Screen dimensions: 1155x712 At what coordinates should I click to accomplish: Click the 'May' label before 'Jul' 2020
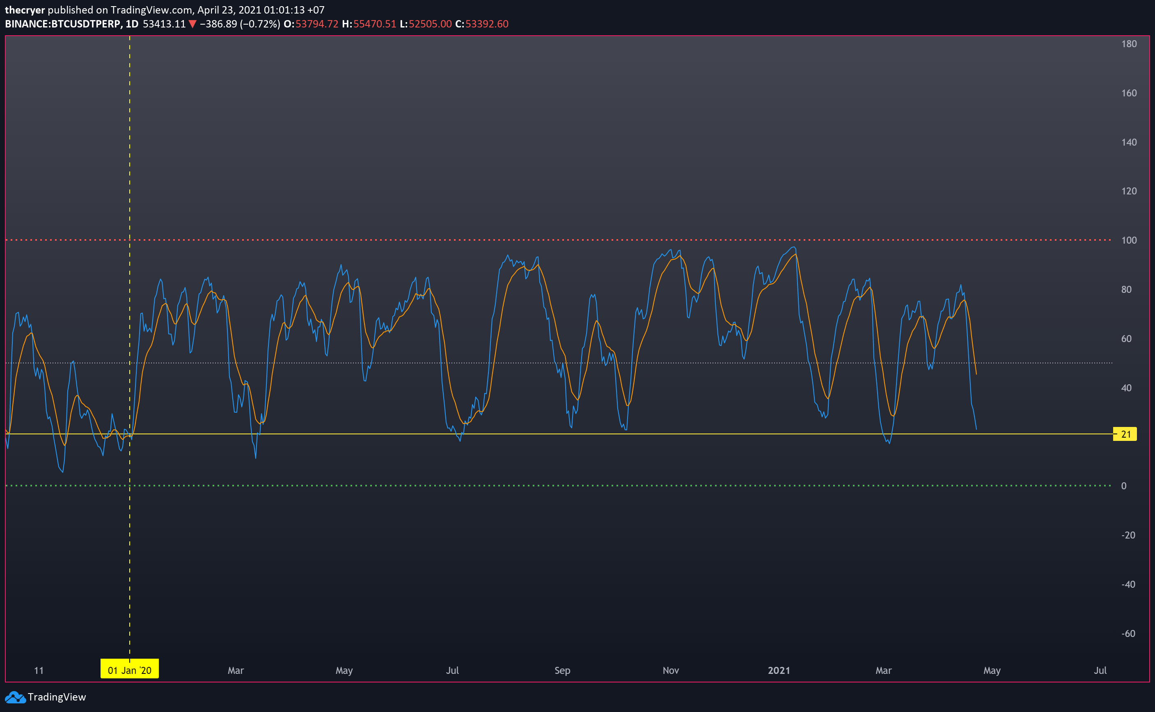(x=344, y=671)
